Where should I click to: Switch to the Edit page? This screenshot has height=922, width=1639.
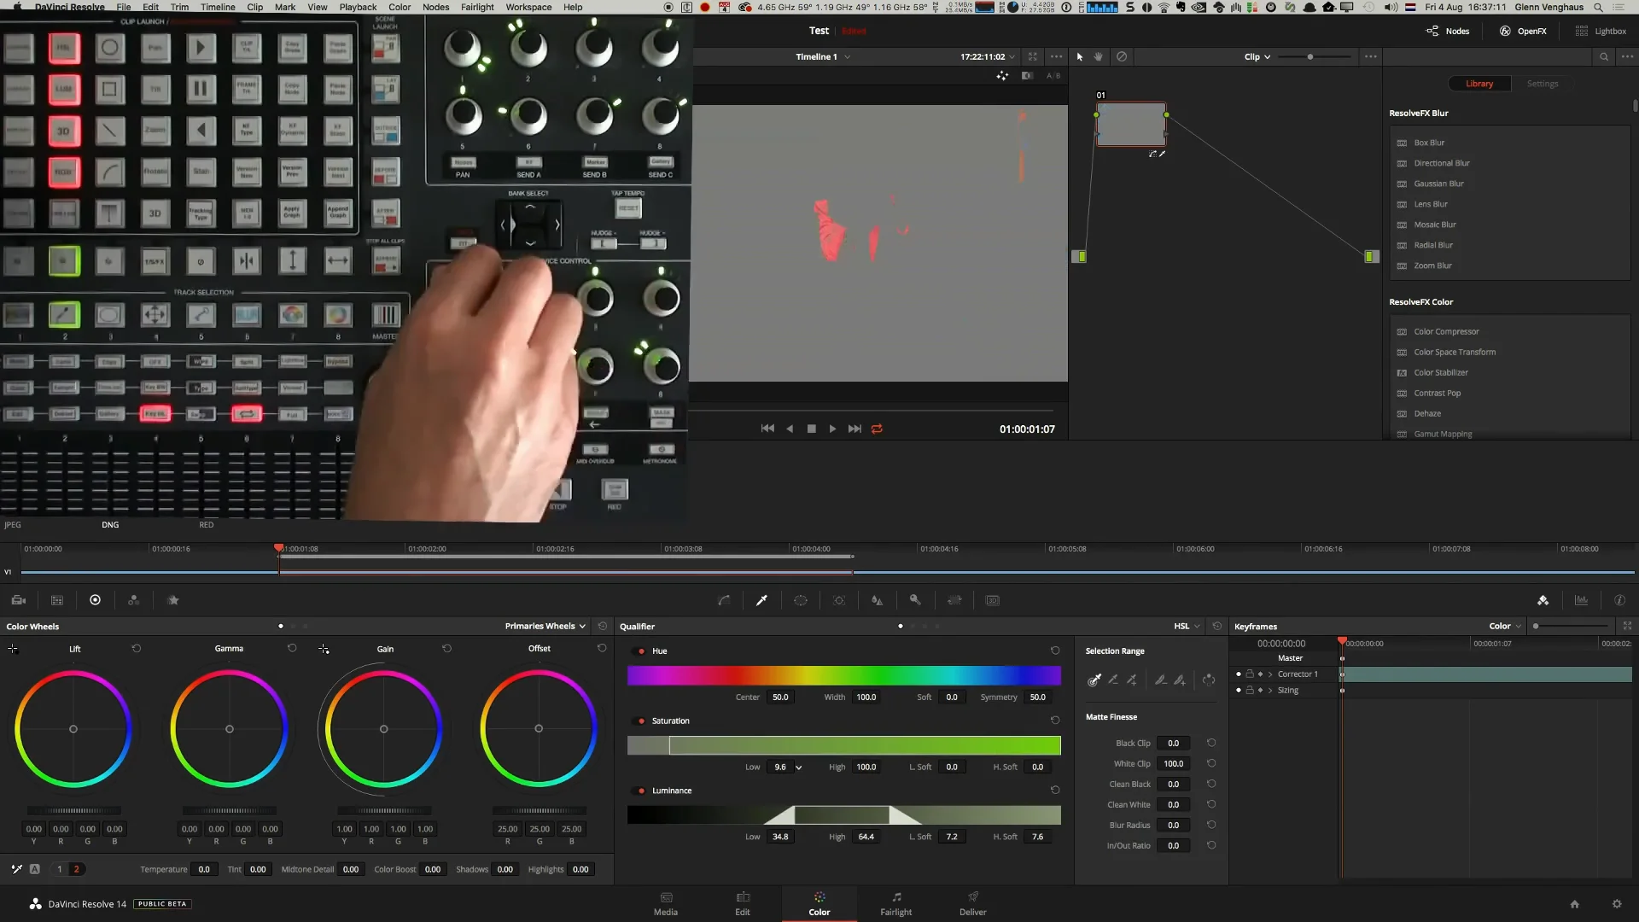(743, 904)
